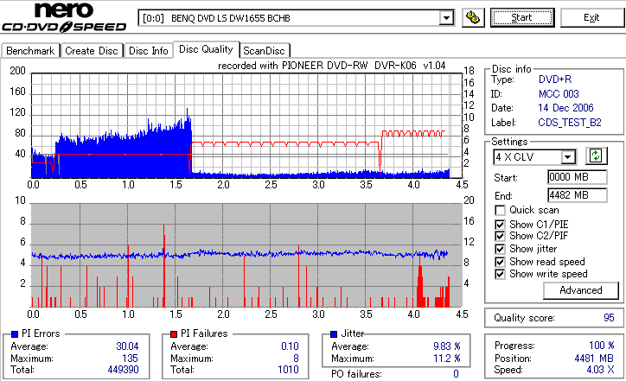Click the Start button
The height and width of the screenshot is (381, 626).
pos(522,18)
